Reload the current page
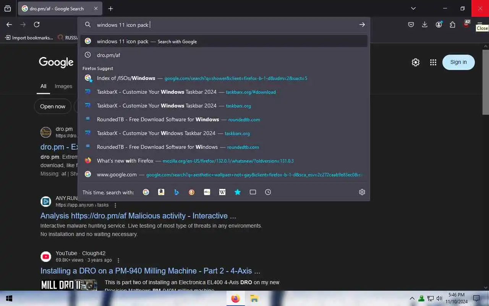 tap(37, 24)
